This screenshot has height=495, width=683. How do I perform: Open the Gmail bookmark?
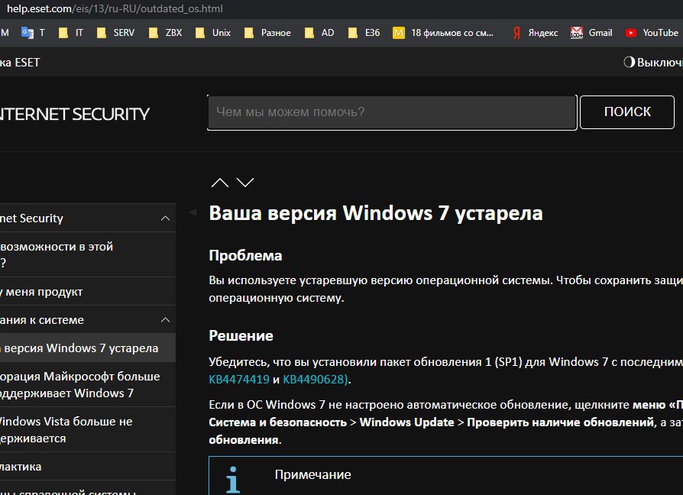click(591, 33)
